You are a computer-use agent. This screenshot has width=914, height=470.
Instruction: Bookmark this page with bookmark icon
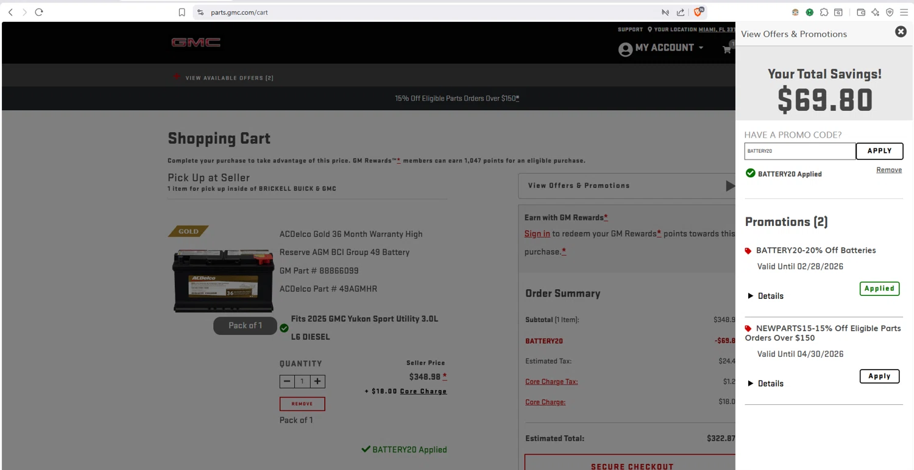[x=182, y=12]
